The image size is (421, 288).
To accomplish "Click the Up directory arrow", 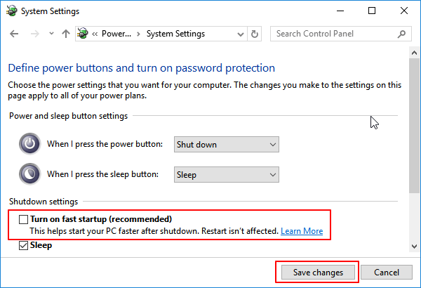I will coord(65,34).
